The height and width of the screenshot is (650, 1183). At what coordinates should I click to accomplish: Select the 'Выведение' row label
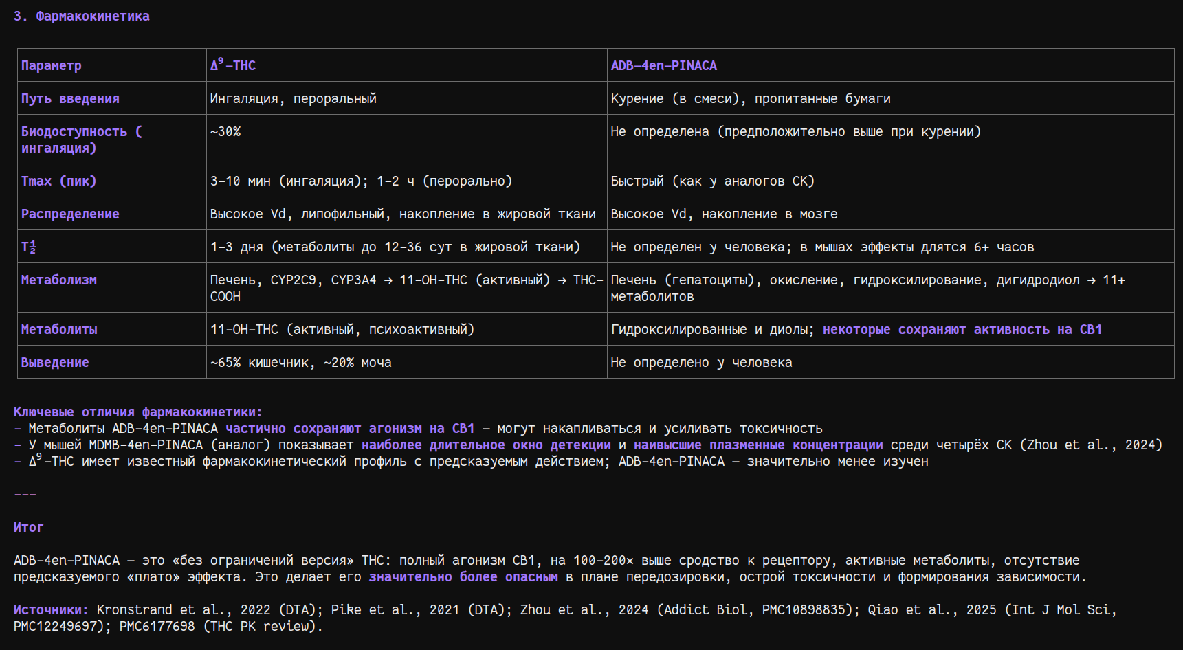[x=55, y=363]
